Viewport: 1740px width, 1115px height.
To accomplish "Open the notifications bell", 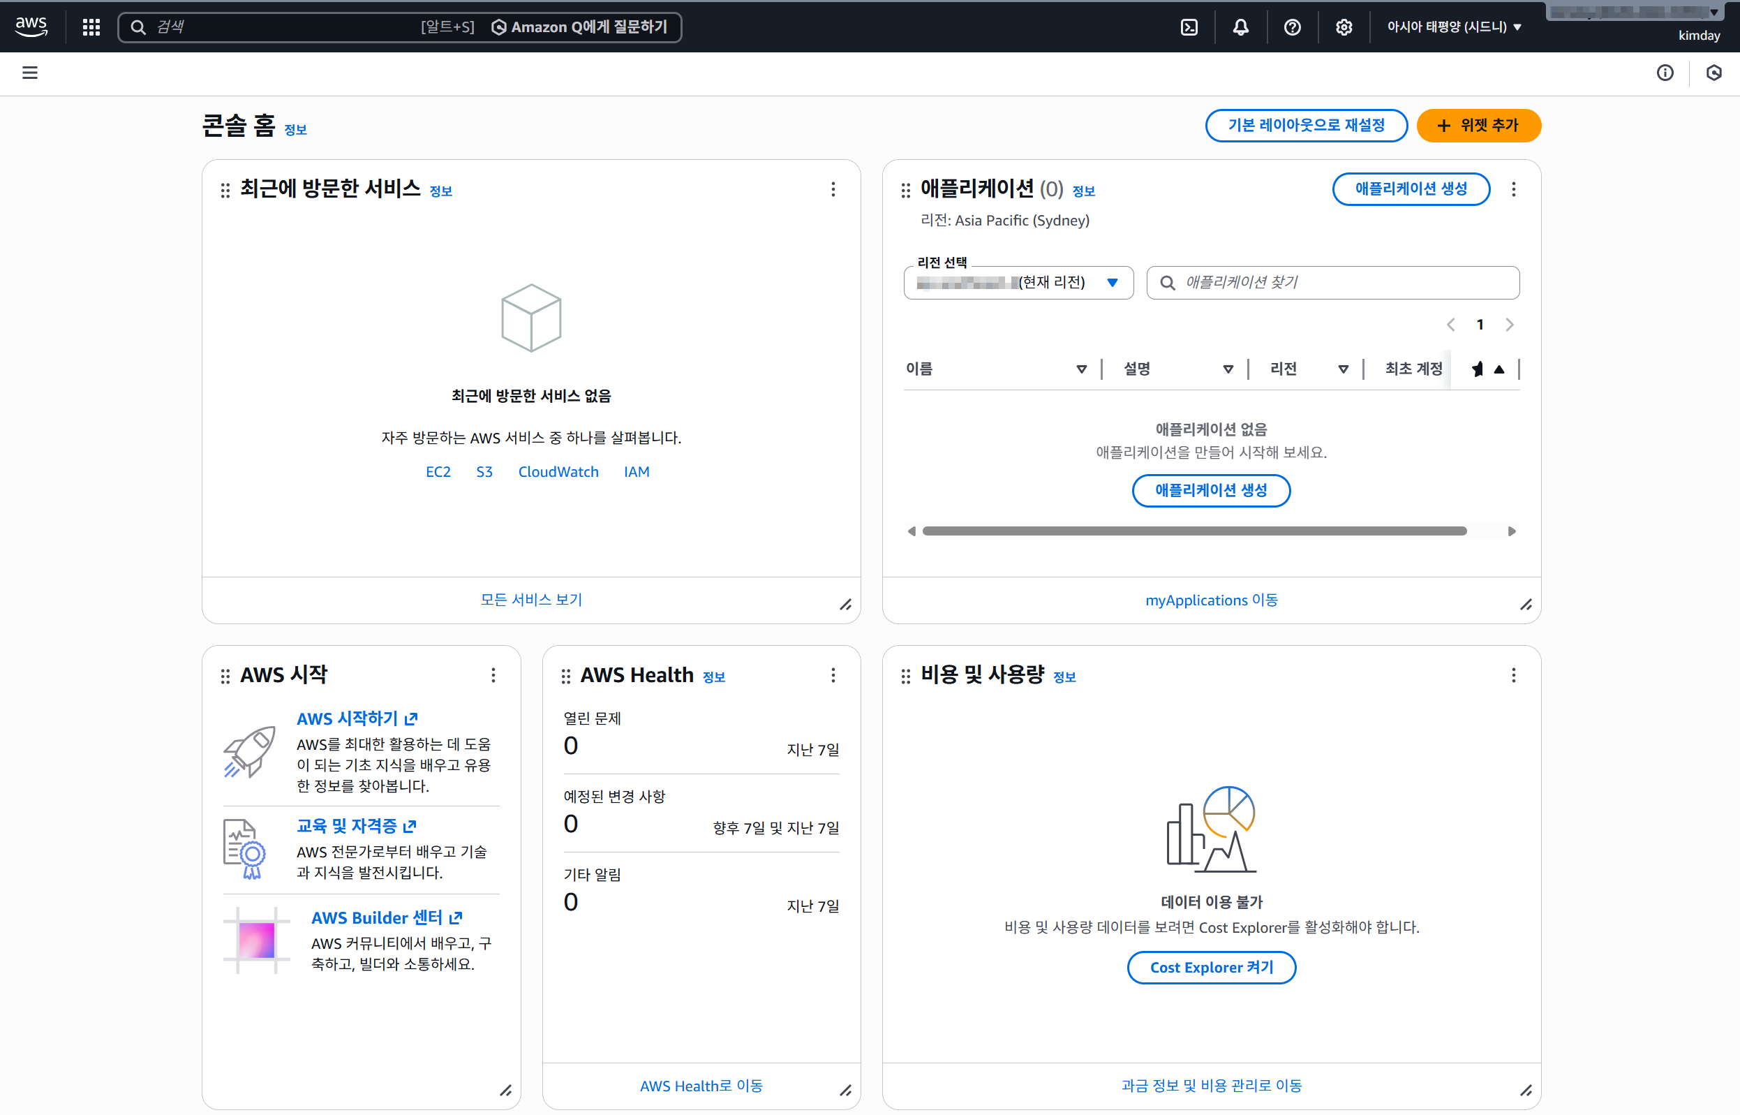I will click(x=1240, y=27).
